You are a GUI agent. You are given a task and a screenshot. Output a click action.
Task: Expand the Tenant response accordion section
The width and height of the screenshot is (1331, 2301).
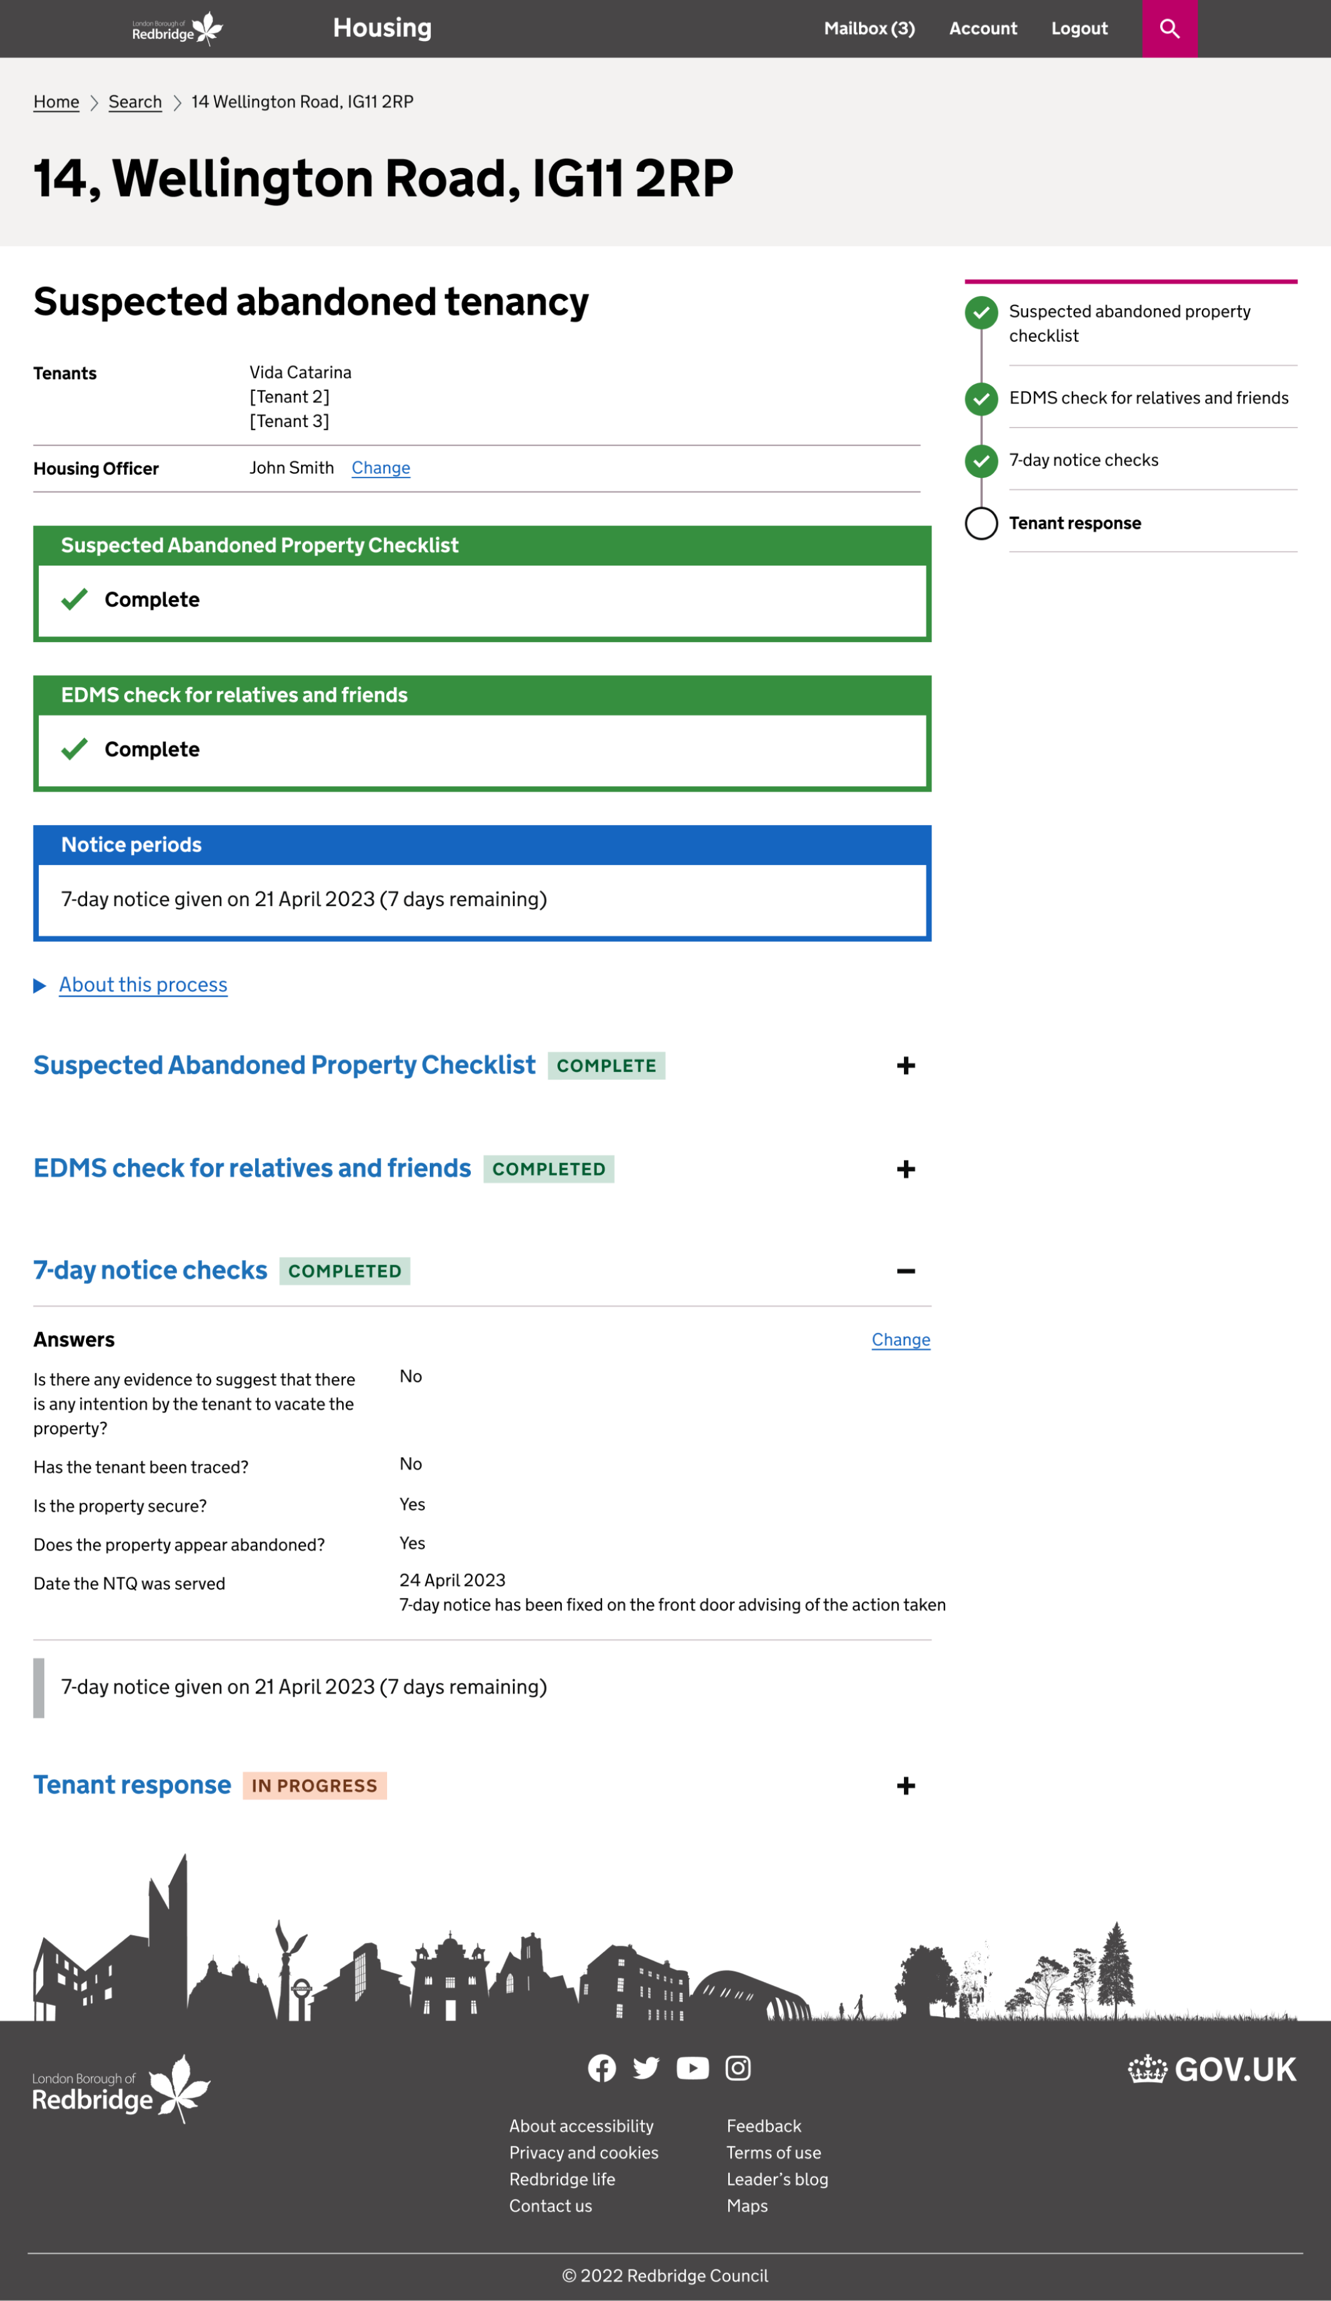905,1786
